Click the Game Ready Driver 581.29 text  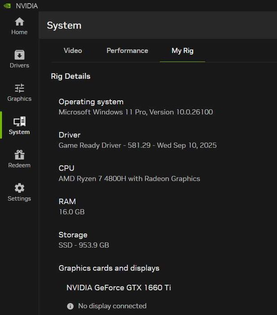pos(137,145)
